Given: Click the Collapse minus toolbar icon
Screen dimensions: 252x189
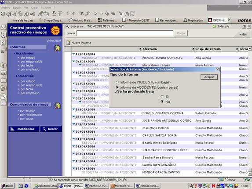Looking at the screenshot, I should (101, 14).
